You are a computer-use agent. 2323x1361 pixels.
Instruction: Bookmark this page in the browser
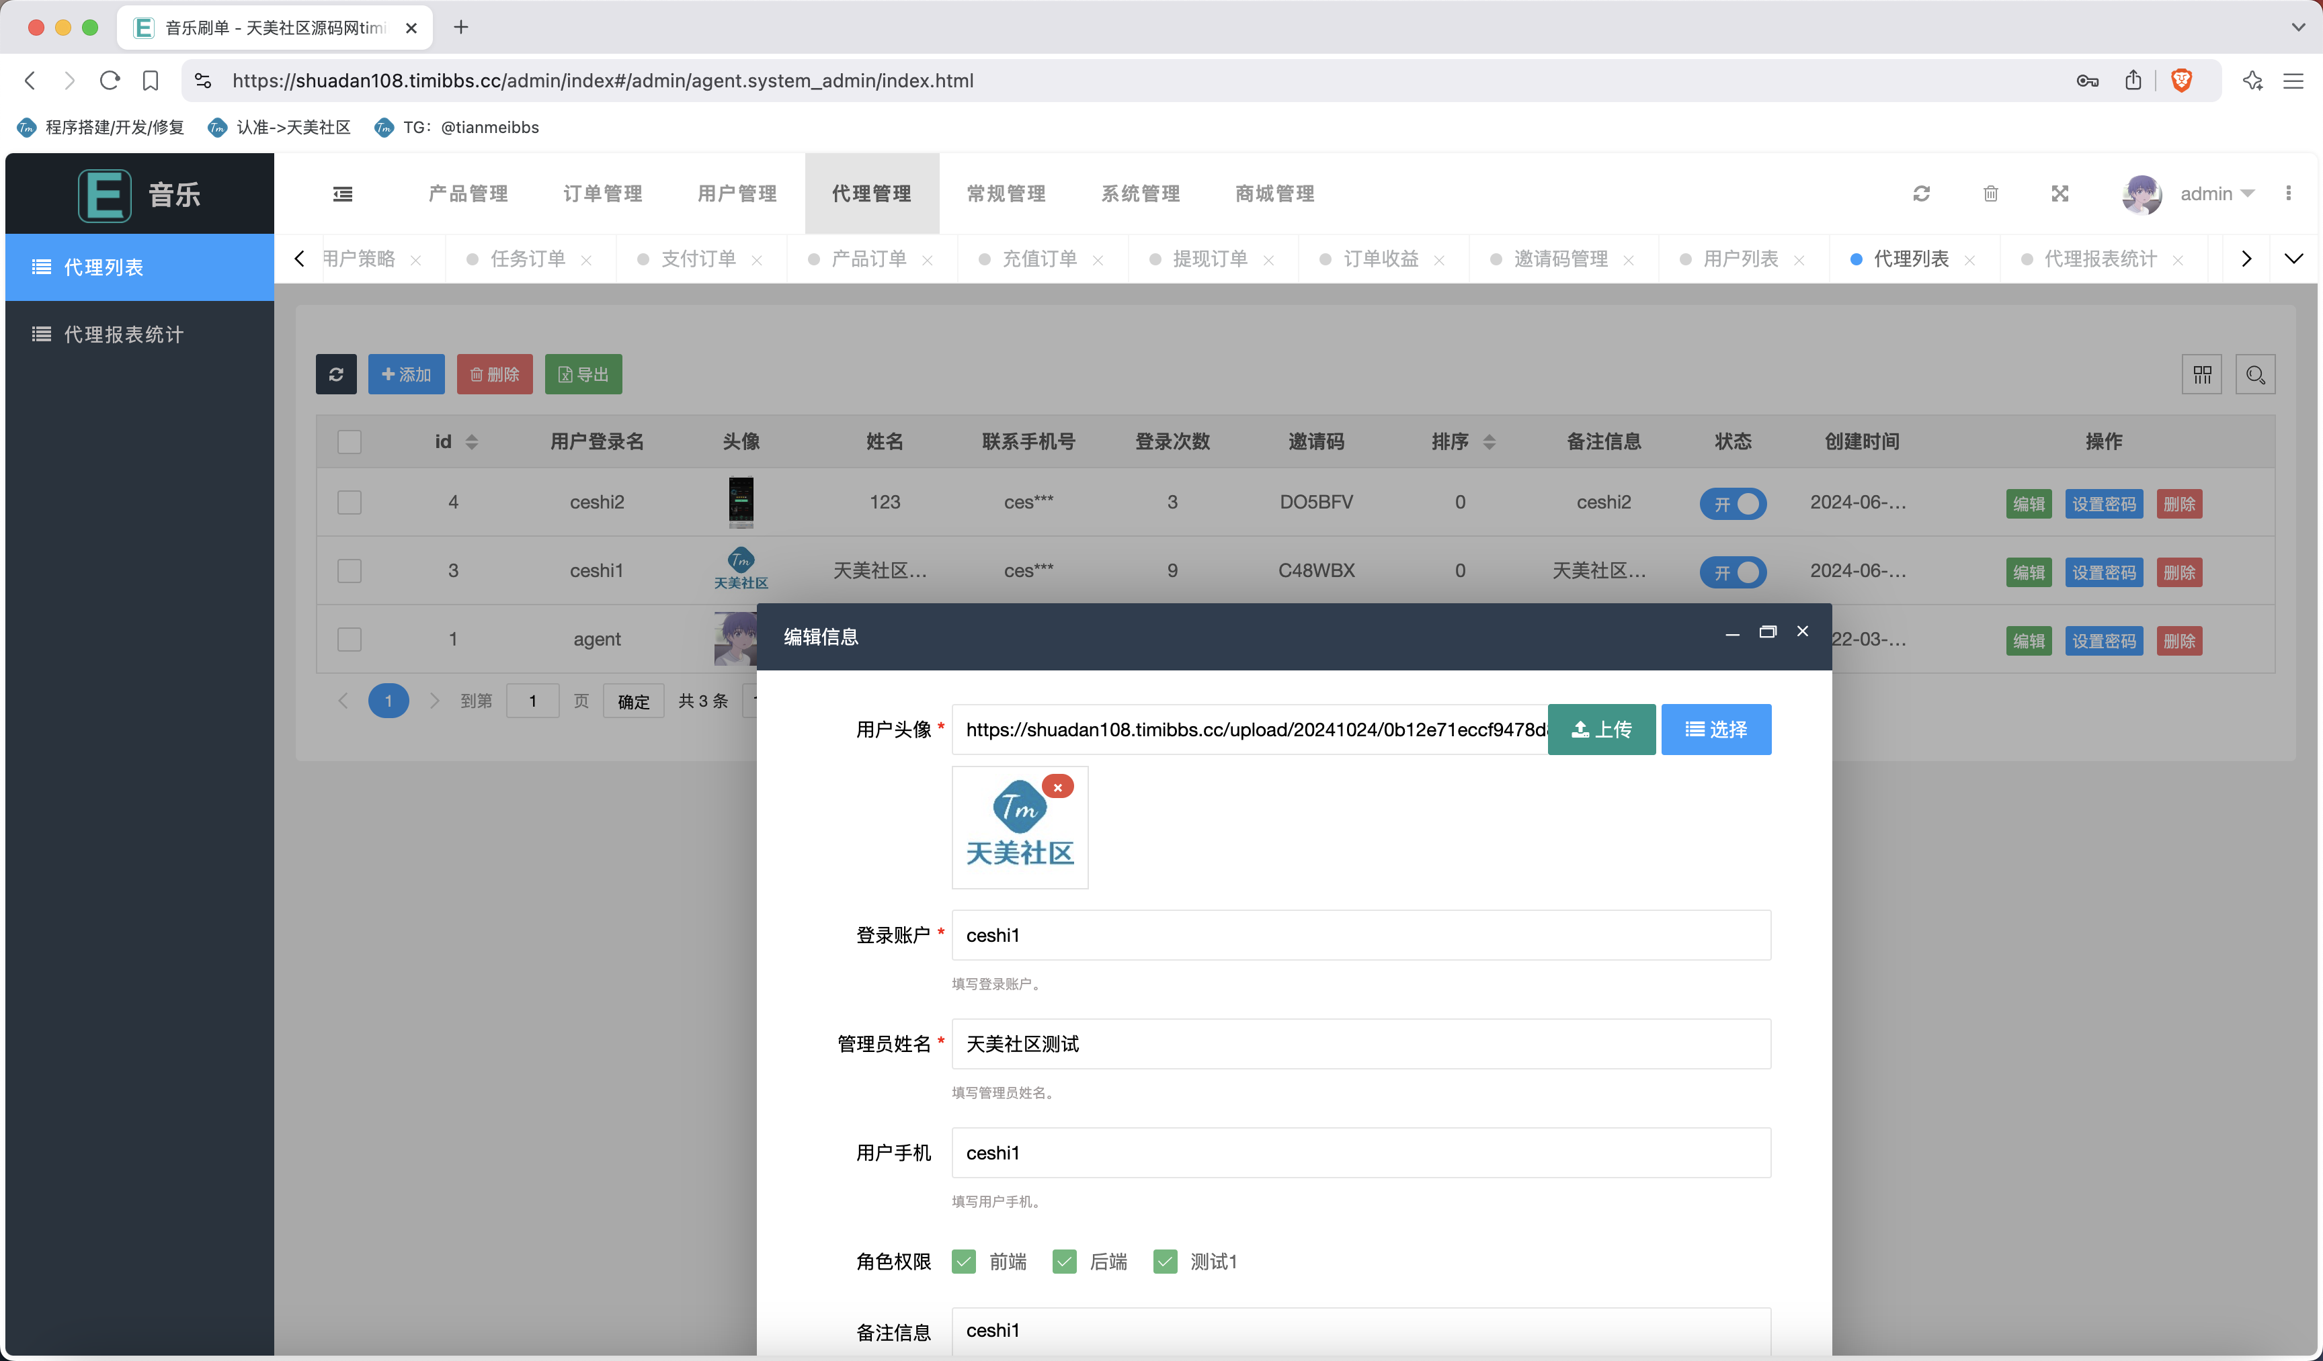[x=151, y=81]
